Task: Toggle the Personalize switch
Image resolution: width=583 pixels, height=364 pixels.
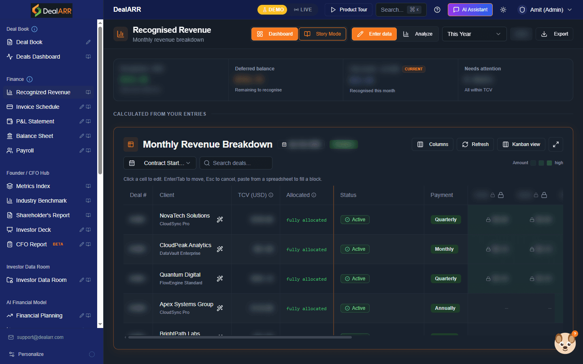Action: pos(92,354)
